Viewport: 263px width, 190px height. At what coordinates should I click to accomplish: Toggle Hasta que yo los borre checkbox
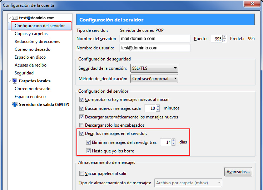[88, 151]
